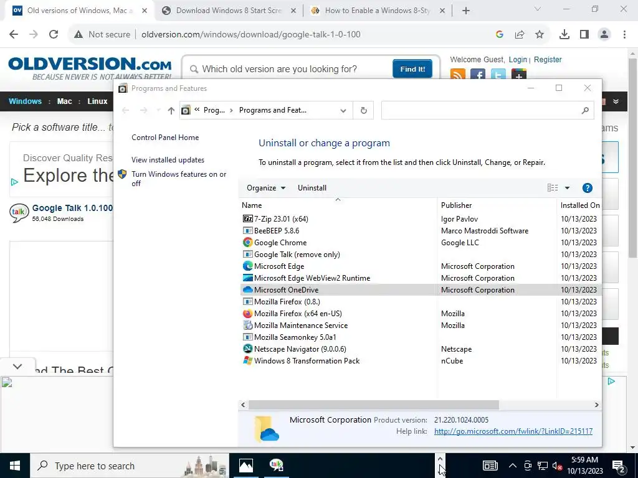Open Programs and Features help icon

[587, 188]
